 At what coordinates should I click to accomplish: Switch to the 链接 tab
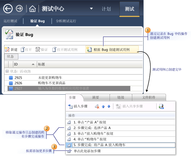(121, 98)
